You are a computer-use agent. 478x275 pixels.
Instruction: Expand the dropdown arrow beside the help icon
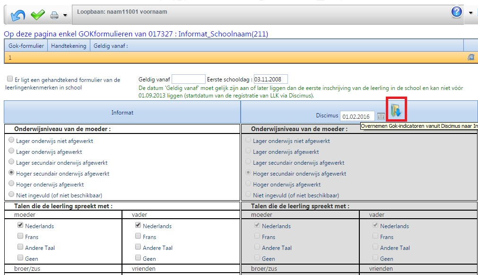(x=471, y=13)
